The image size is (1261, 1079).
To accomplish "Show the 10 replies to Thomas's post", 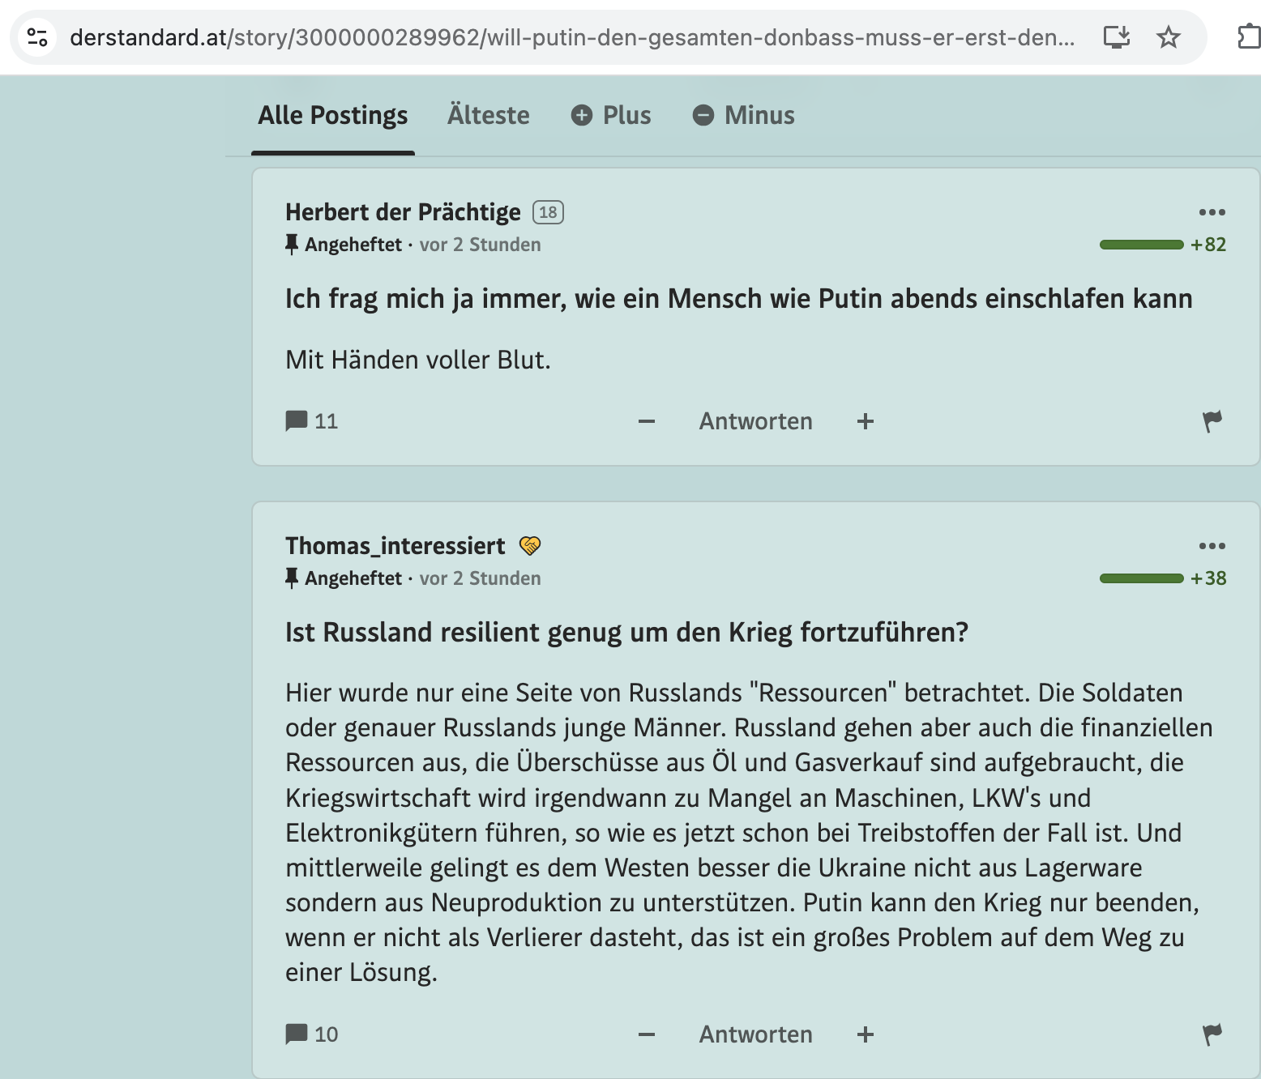I will (x=312, y=1034).
